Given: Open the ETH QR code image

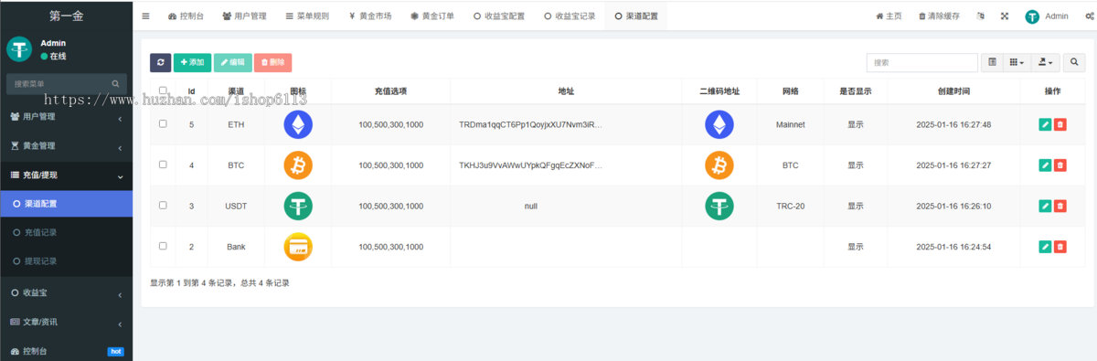Looking at the screenshot, I should point(719,124).
